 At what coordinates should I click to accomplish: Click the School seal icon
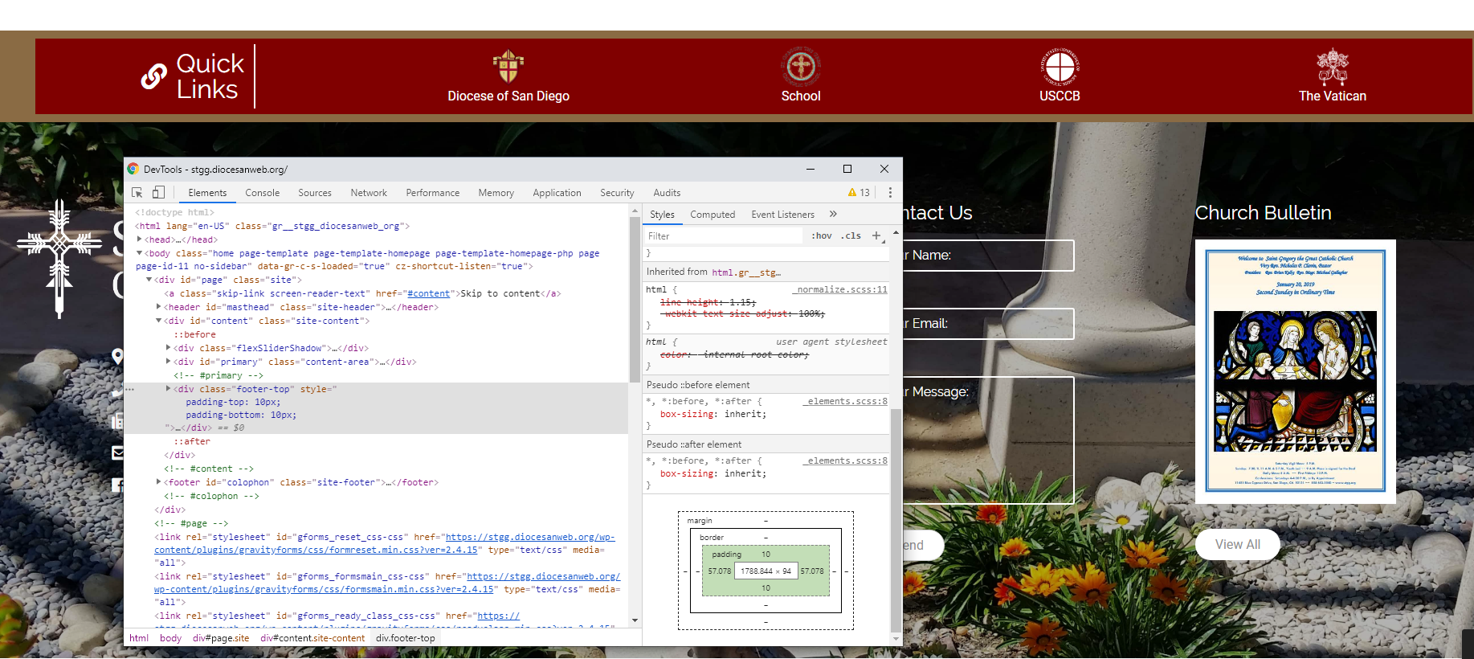coord(801,67)
